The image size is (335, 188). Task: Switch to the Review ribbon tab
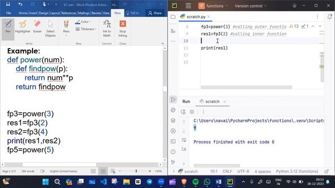pos(96,13)
